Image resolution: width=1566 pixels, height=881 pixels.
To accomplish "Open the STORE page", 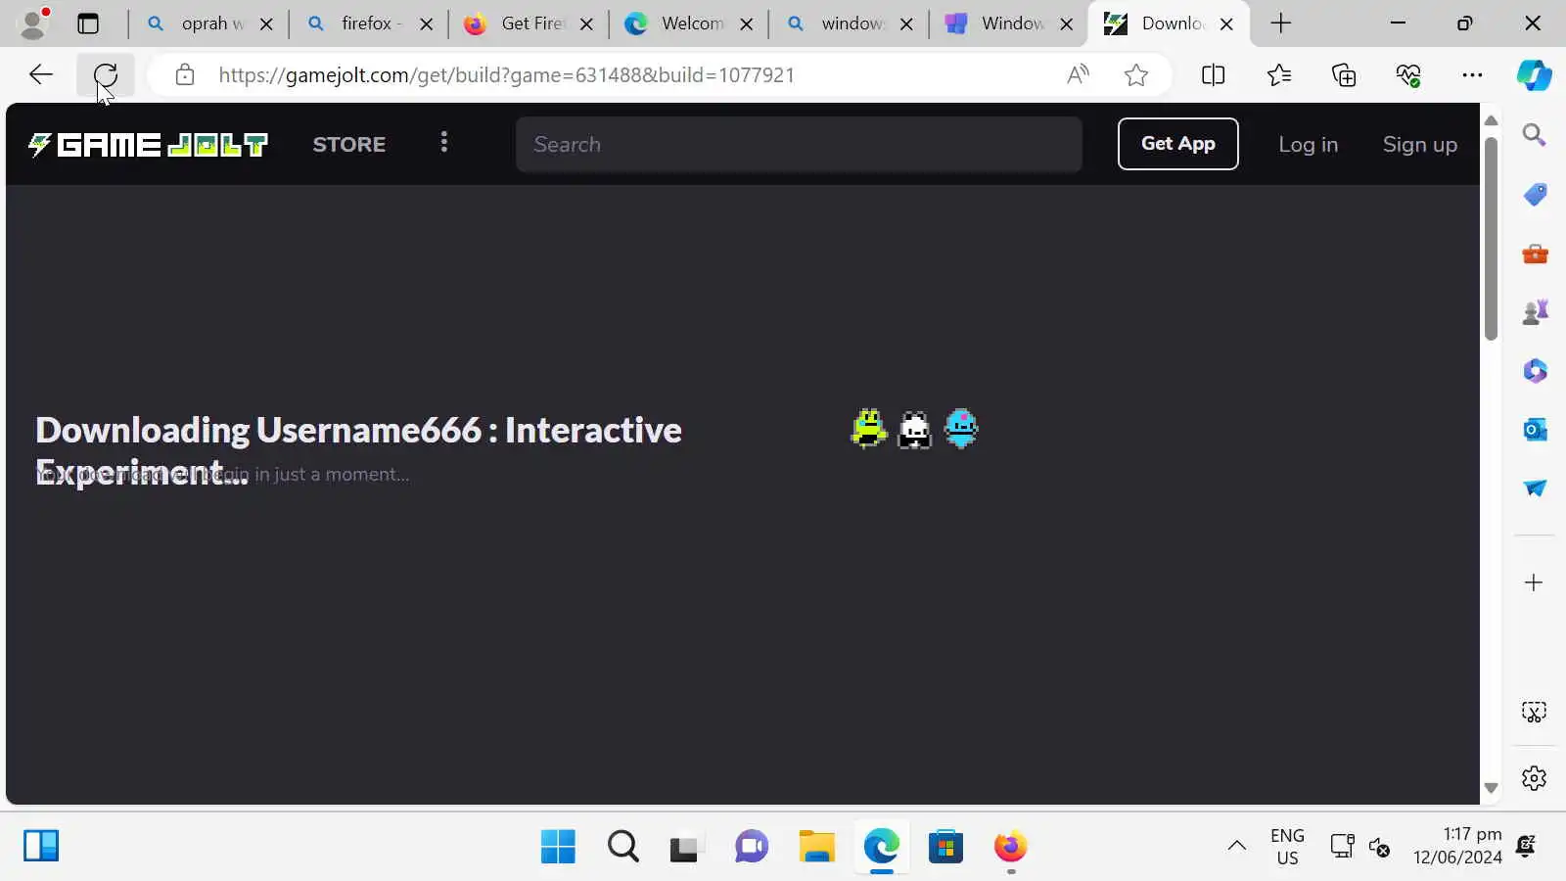I will 349,144.
